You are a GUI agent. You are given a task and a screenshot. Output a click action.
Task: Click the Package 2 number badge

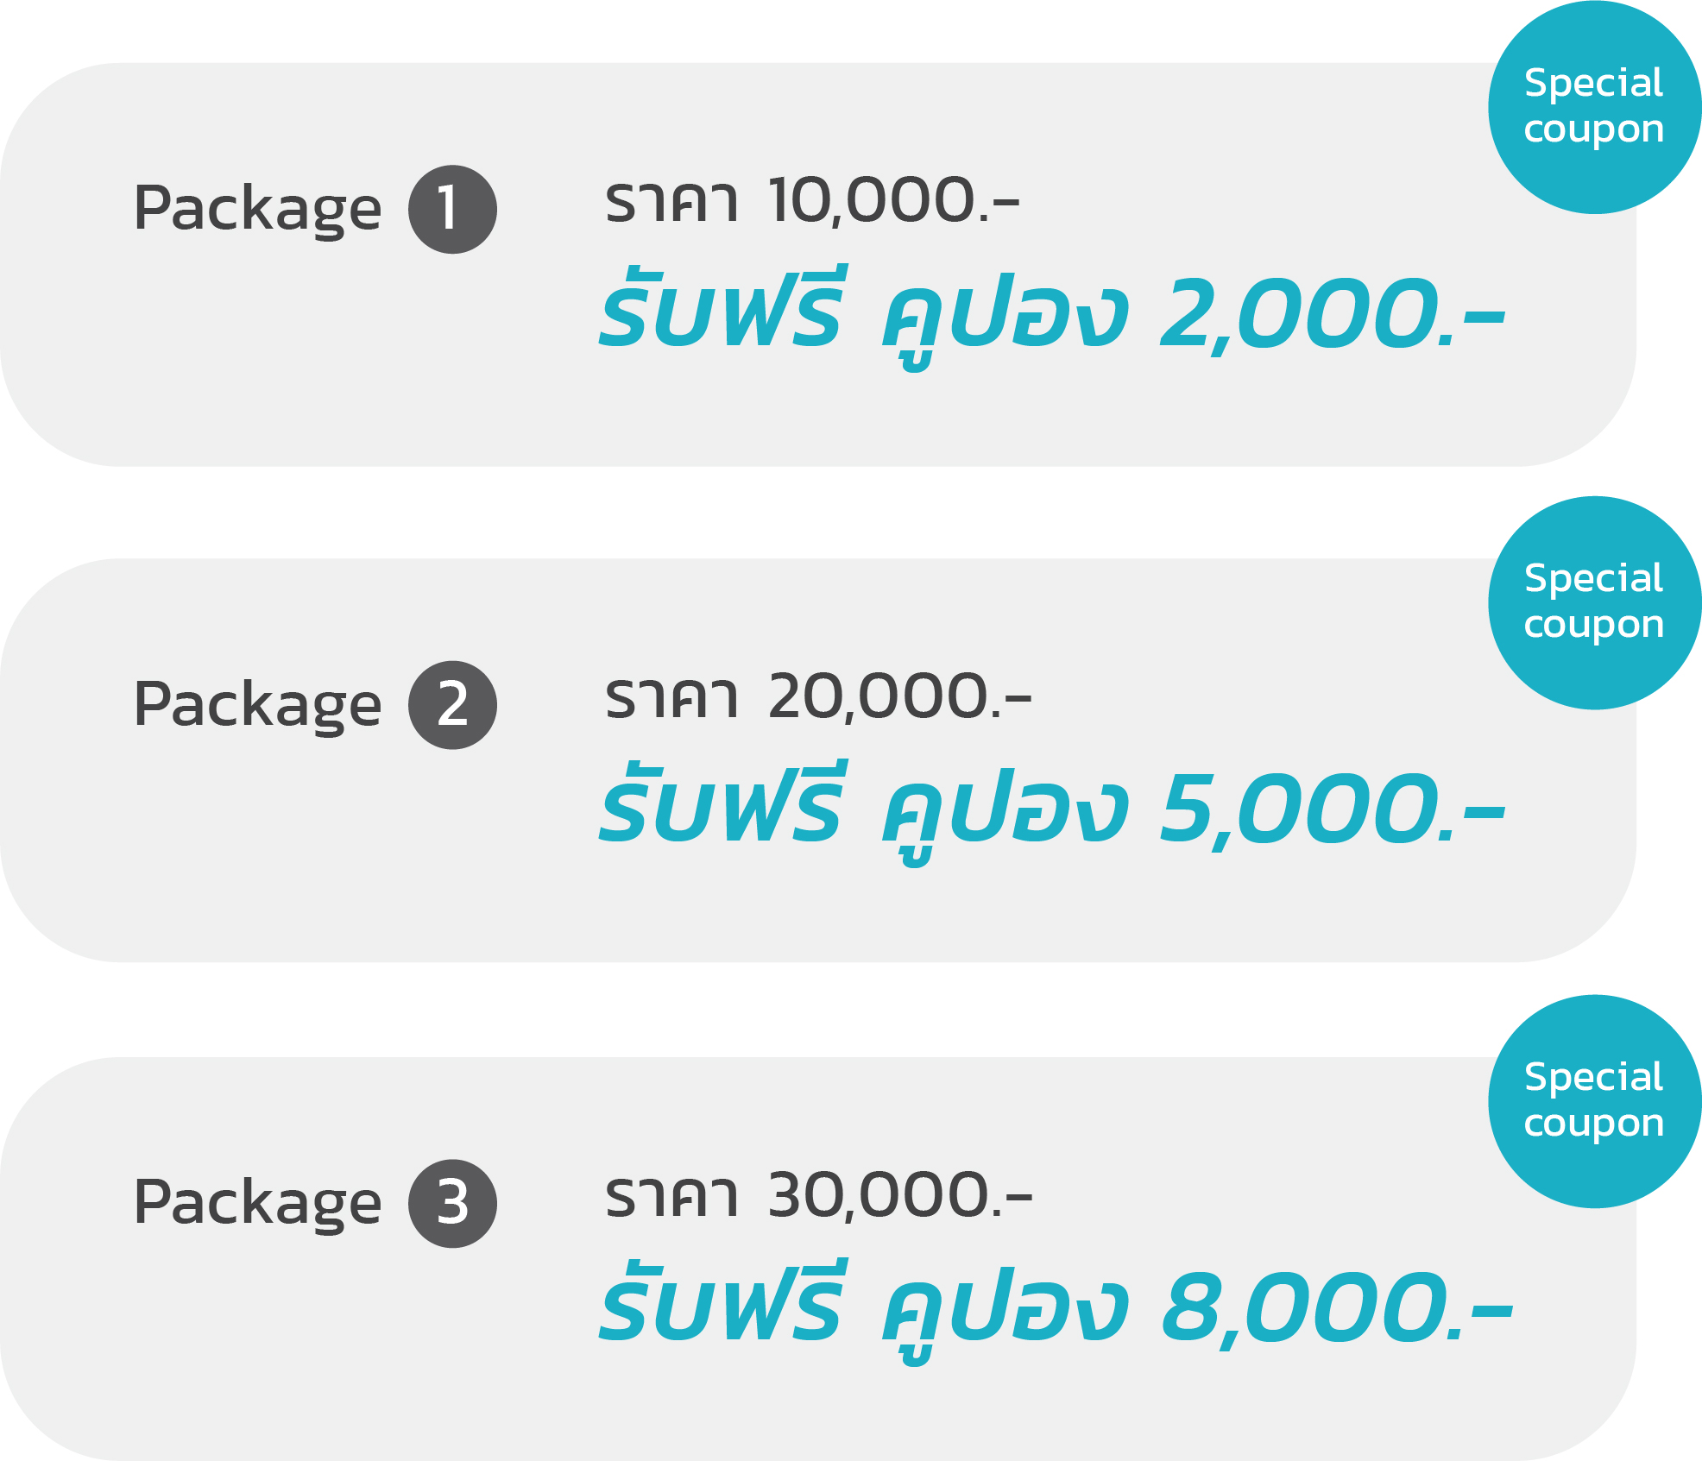(x=452, y=705)
